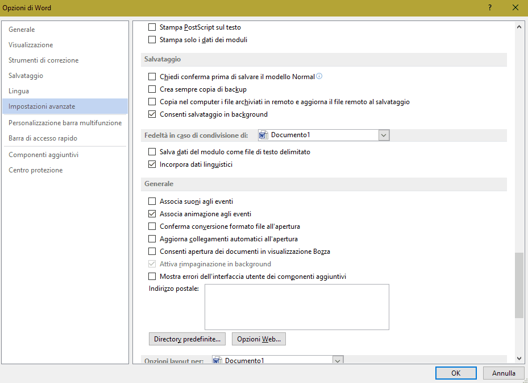The height and width of the screenshot is (383, 528).
Task: Open the 'Opzioni Web...' dialog
Action: pos(259,339)
